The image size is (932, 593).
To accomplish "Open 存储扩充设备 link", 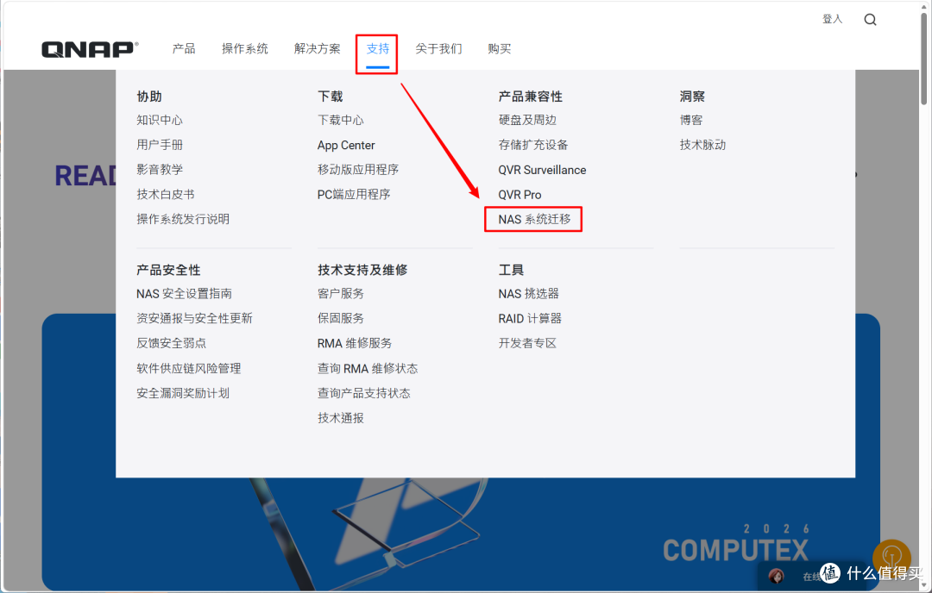I will [x=533, y=145].
